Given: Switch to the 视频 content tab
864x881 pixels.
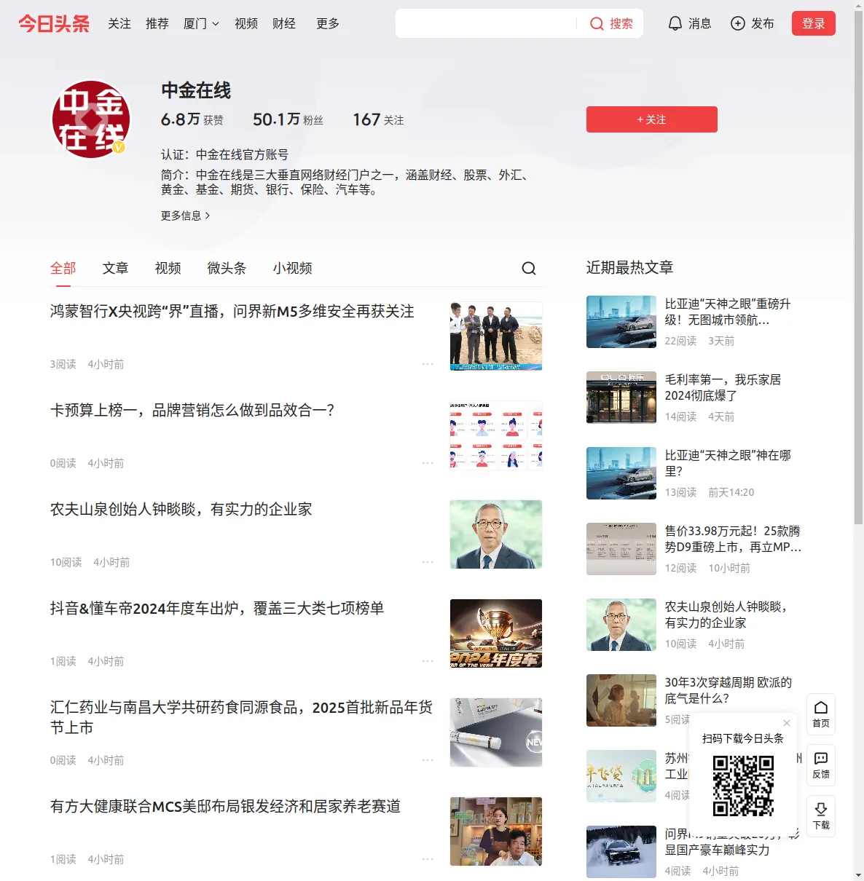Looking at the screenshot, I should click(x=168, y=269).
